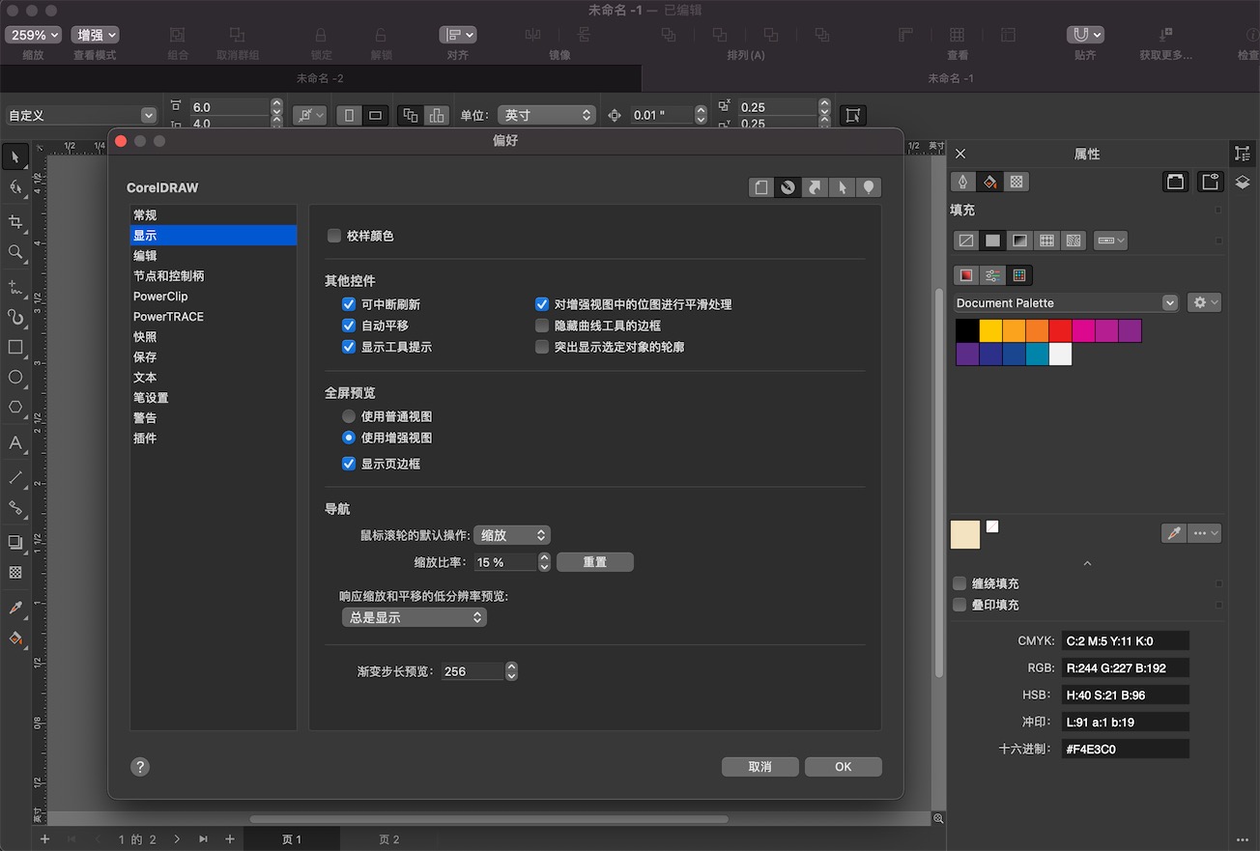This screenshot has width=1260, height=851.
Task: Switch to document tab 未命名 -2
Action: pyautogui.click(x=320, y=78)
